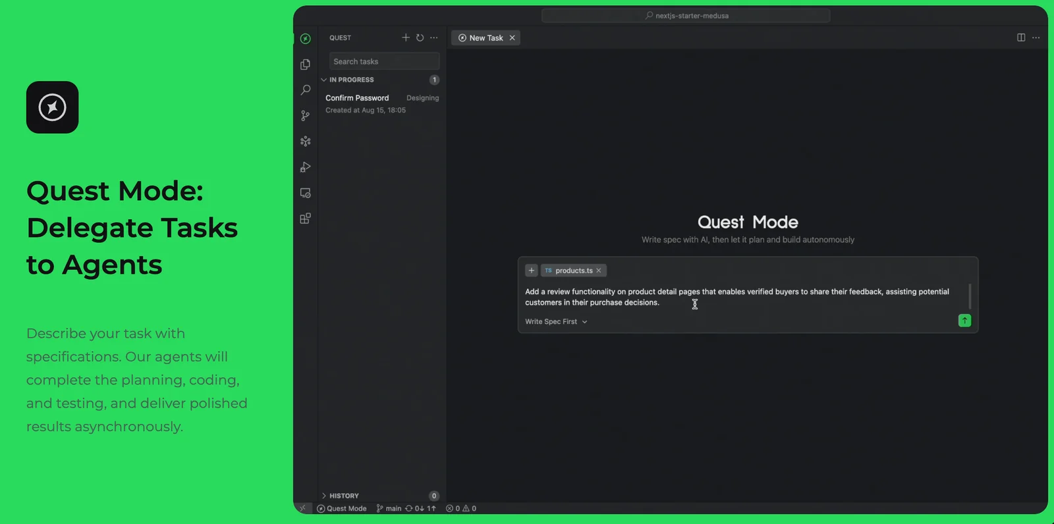The image size is (1054, 524).
Task: Click the main branch in status bar
Action: pyautogui.click(x=389, y=508)
